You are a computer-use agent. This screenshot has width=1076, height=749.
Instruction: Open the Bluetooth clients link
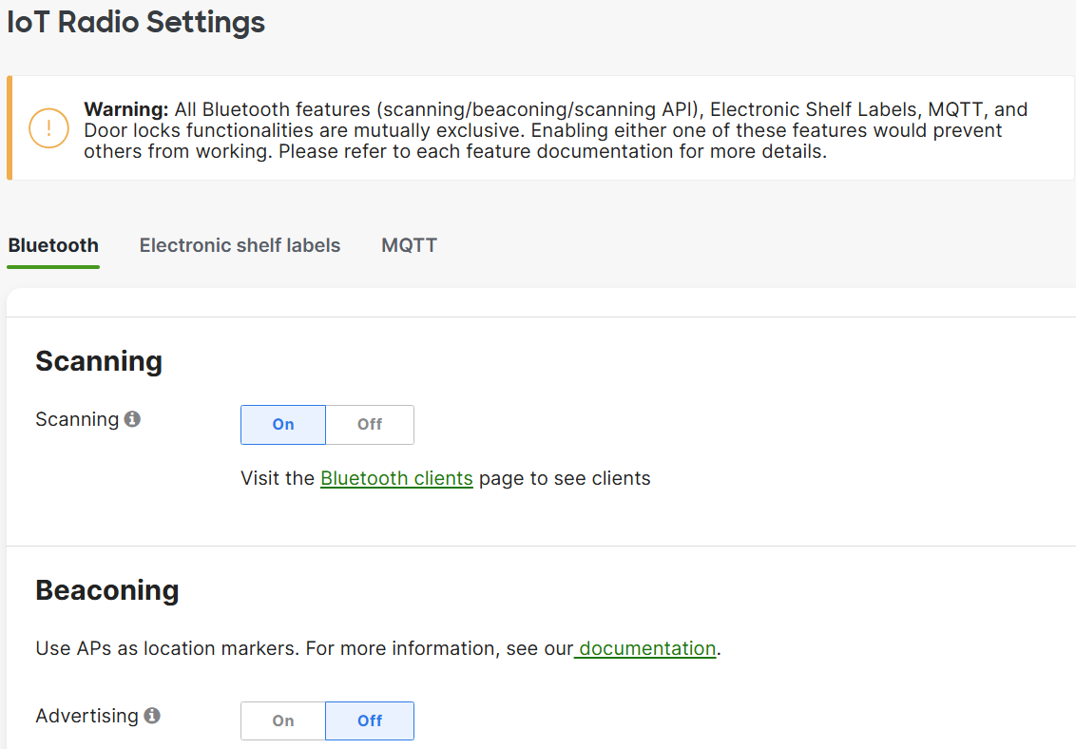point(396,478)
